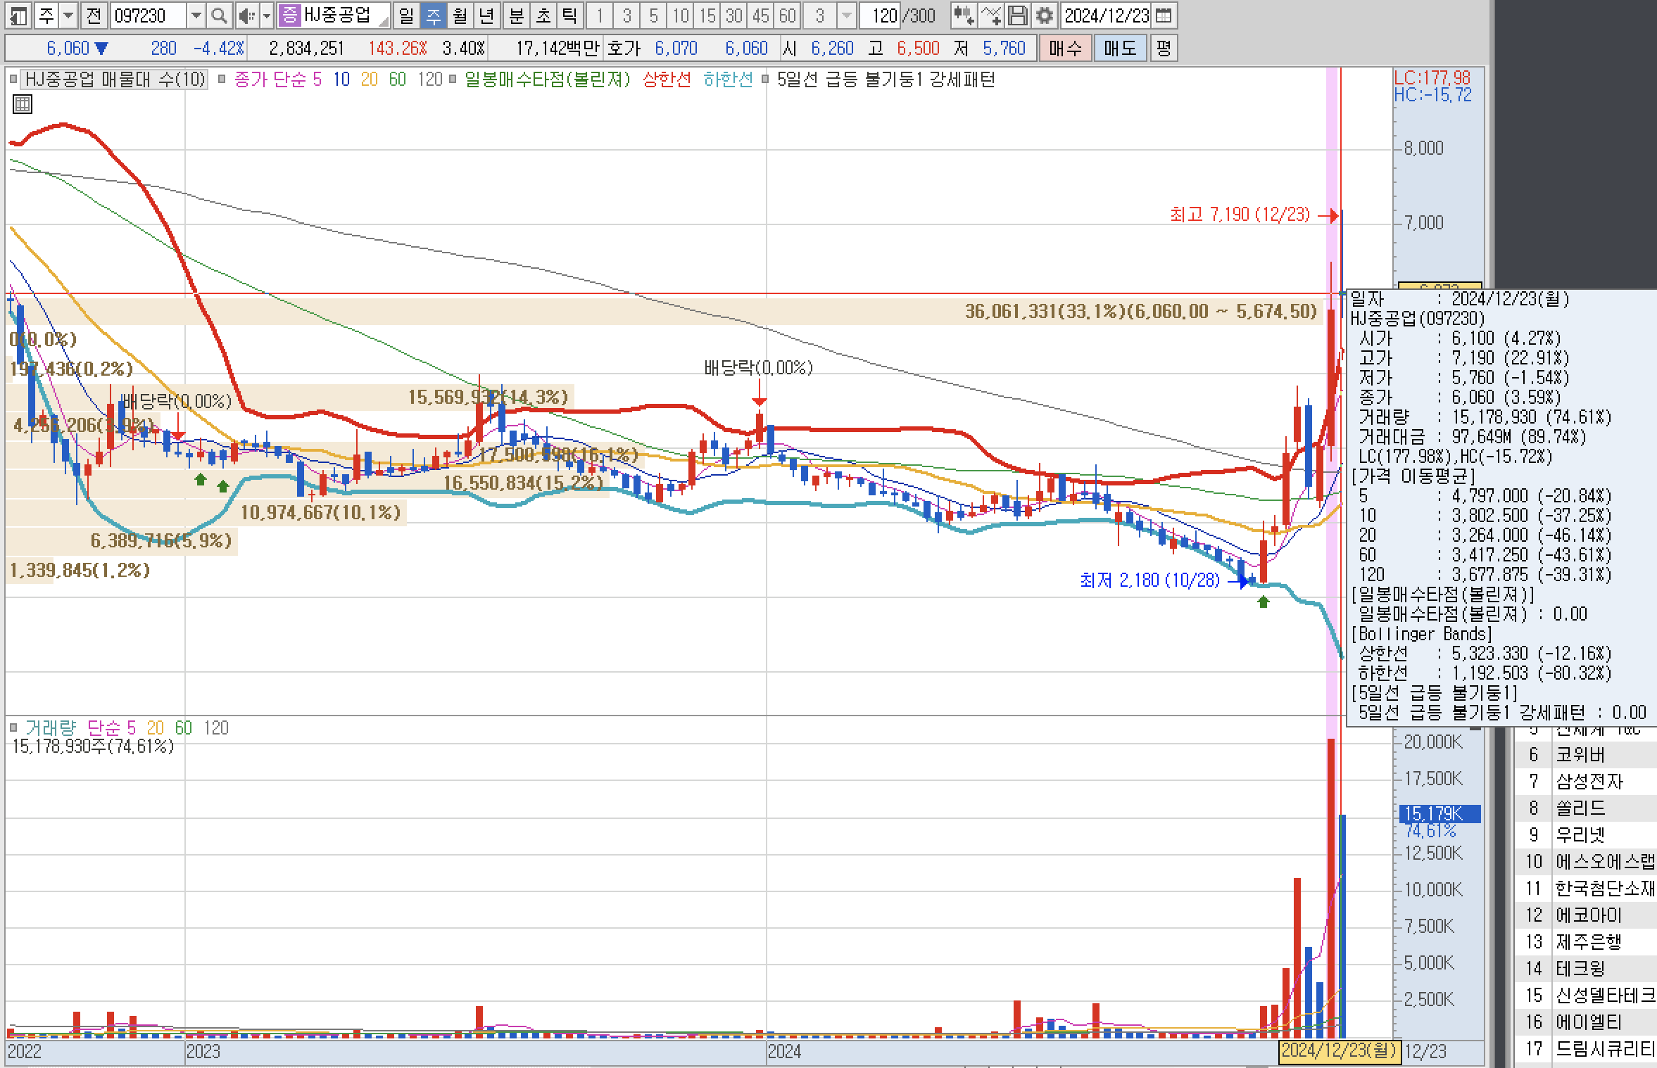The width and height of the screenshot is (1657, 1068).
Task: Toggle the left panel collapse icon
Action: [18, 15]
